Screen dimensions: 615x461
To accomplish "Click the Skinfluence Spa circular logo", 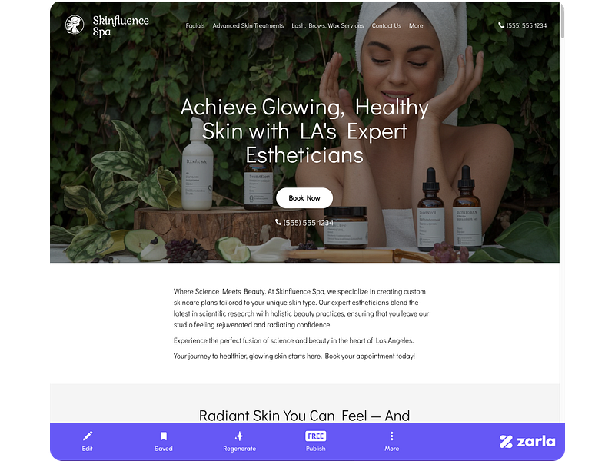I will pyautogui.click(x=75, y=25).
